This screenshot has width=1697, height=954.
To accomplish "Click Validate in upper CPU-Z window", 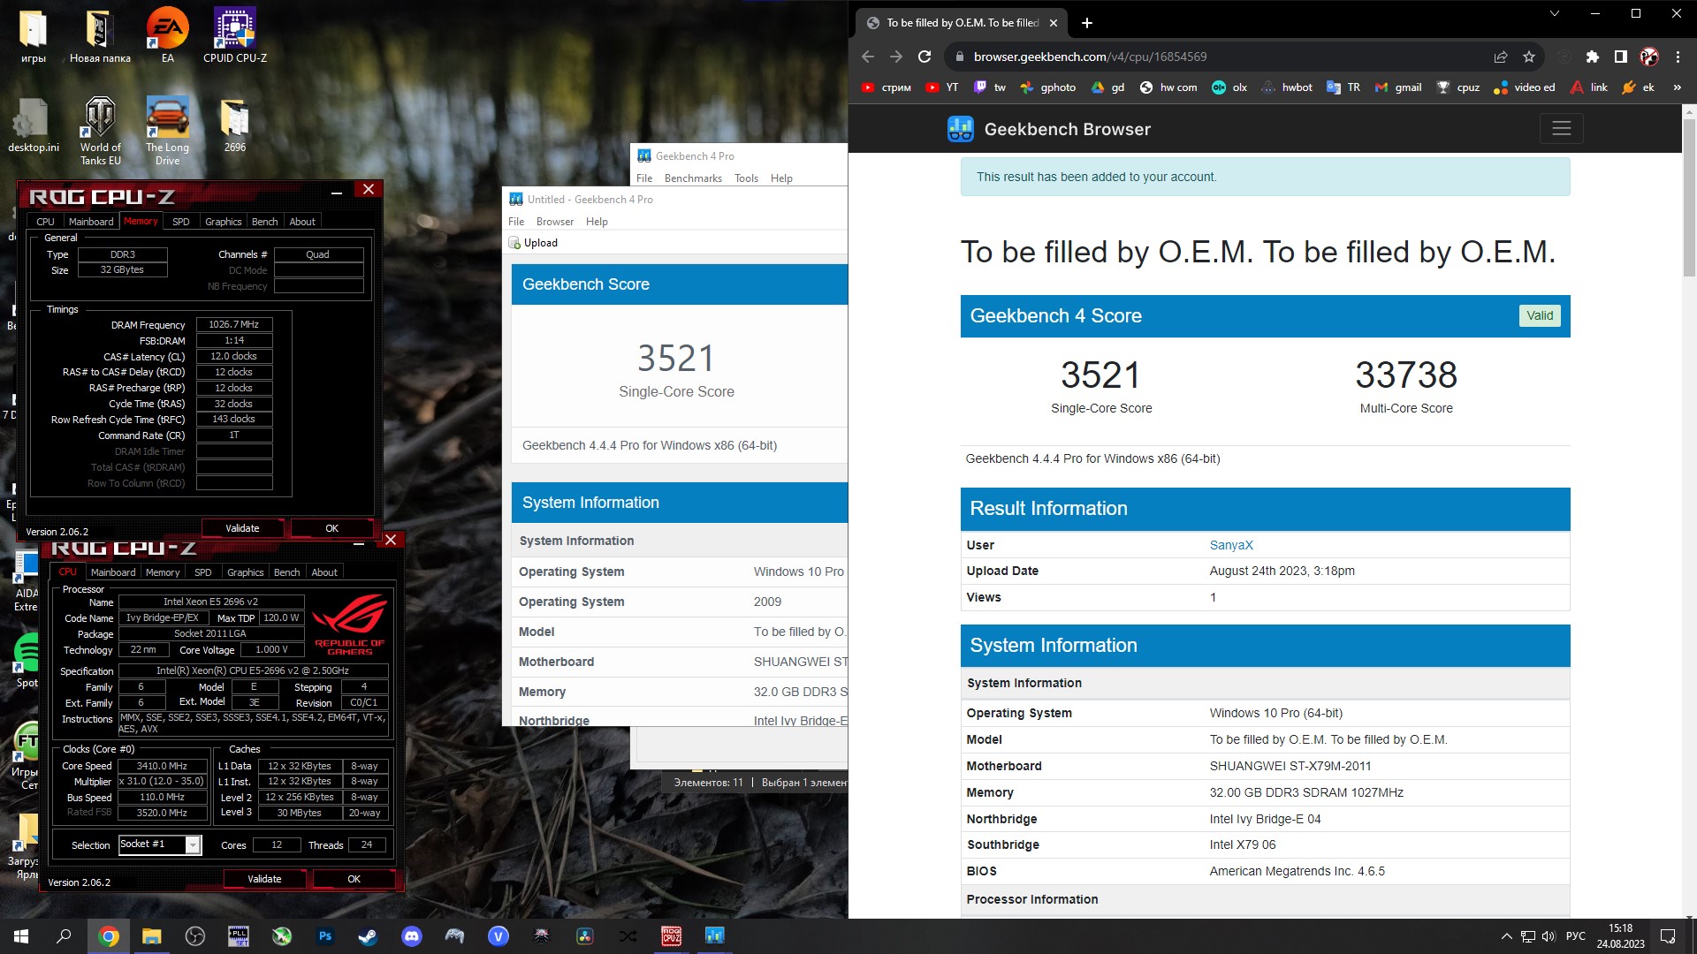I will (x=242, y=528).
